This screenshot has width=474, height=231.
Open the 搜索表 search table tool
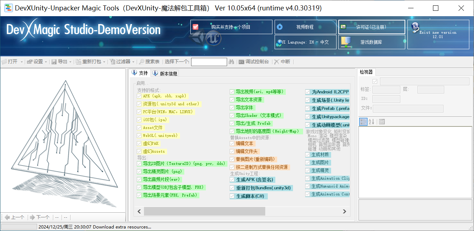coord(149,62)
